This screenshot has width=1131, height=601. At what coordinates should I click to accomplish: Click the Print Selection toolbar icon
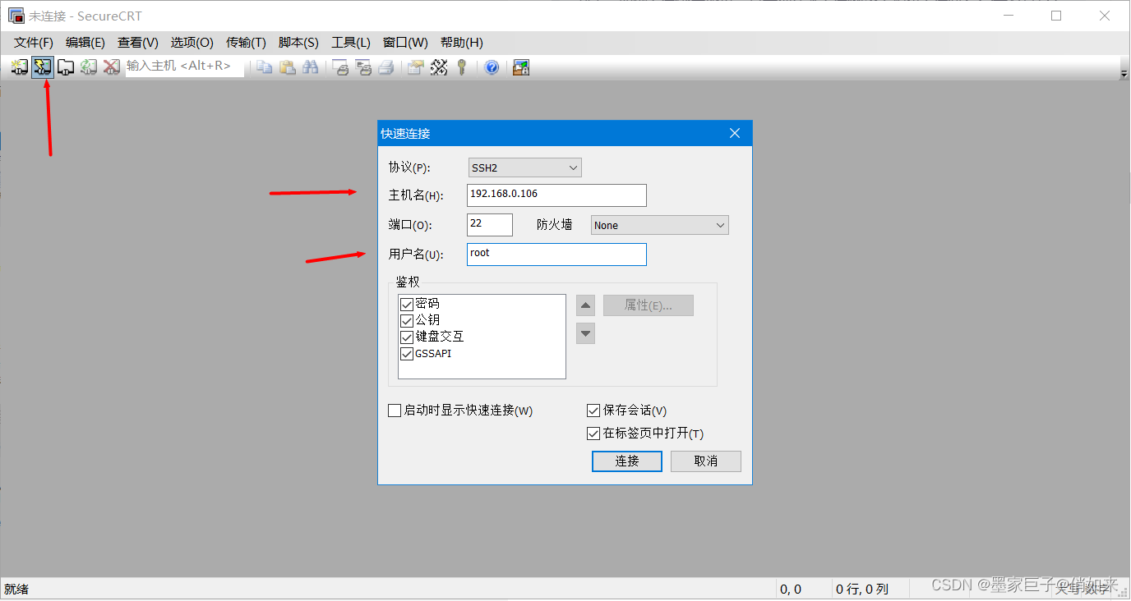coord(363,67)
